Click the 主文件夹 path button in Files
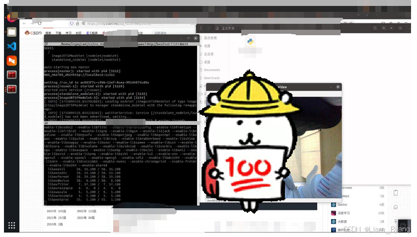Screen dimensions: 417x237 (x=225, y=28)
